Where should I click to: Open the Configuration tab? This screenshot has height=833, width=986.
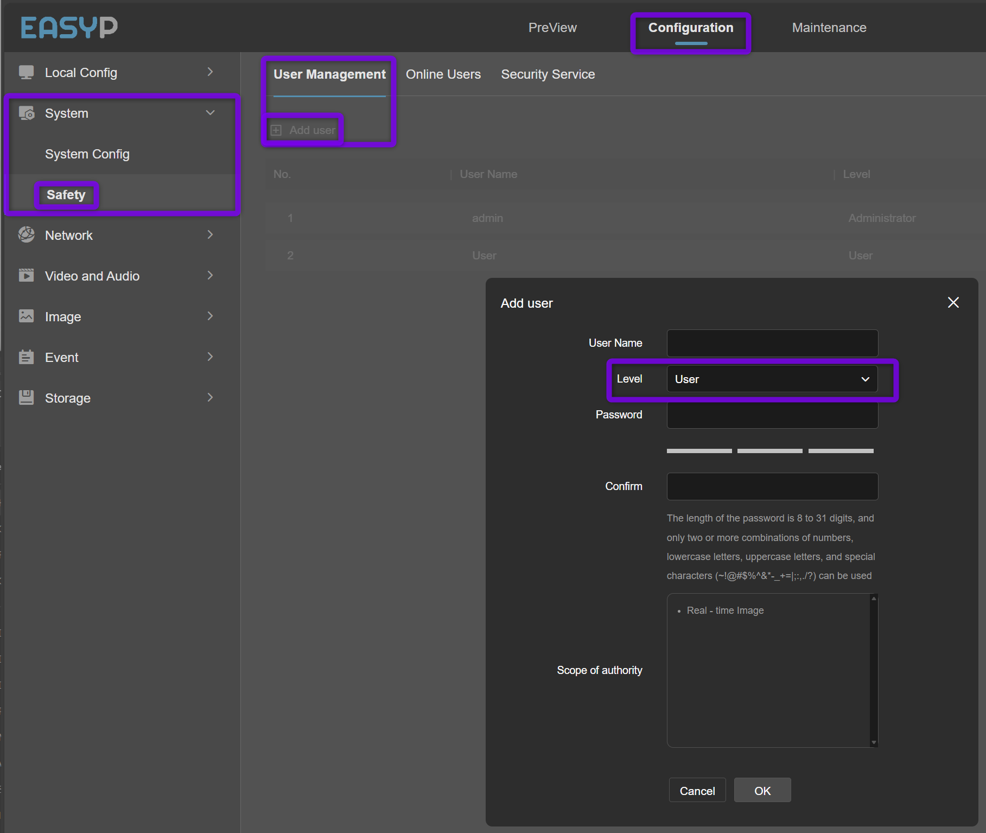click(x=691, y=28)
